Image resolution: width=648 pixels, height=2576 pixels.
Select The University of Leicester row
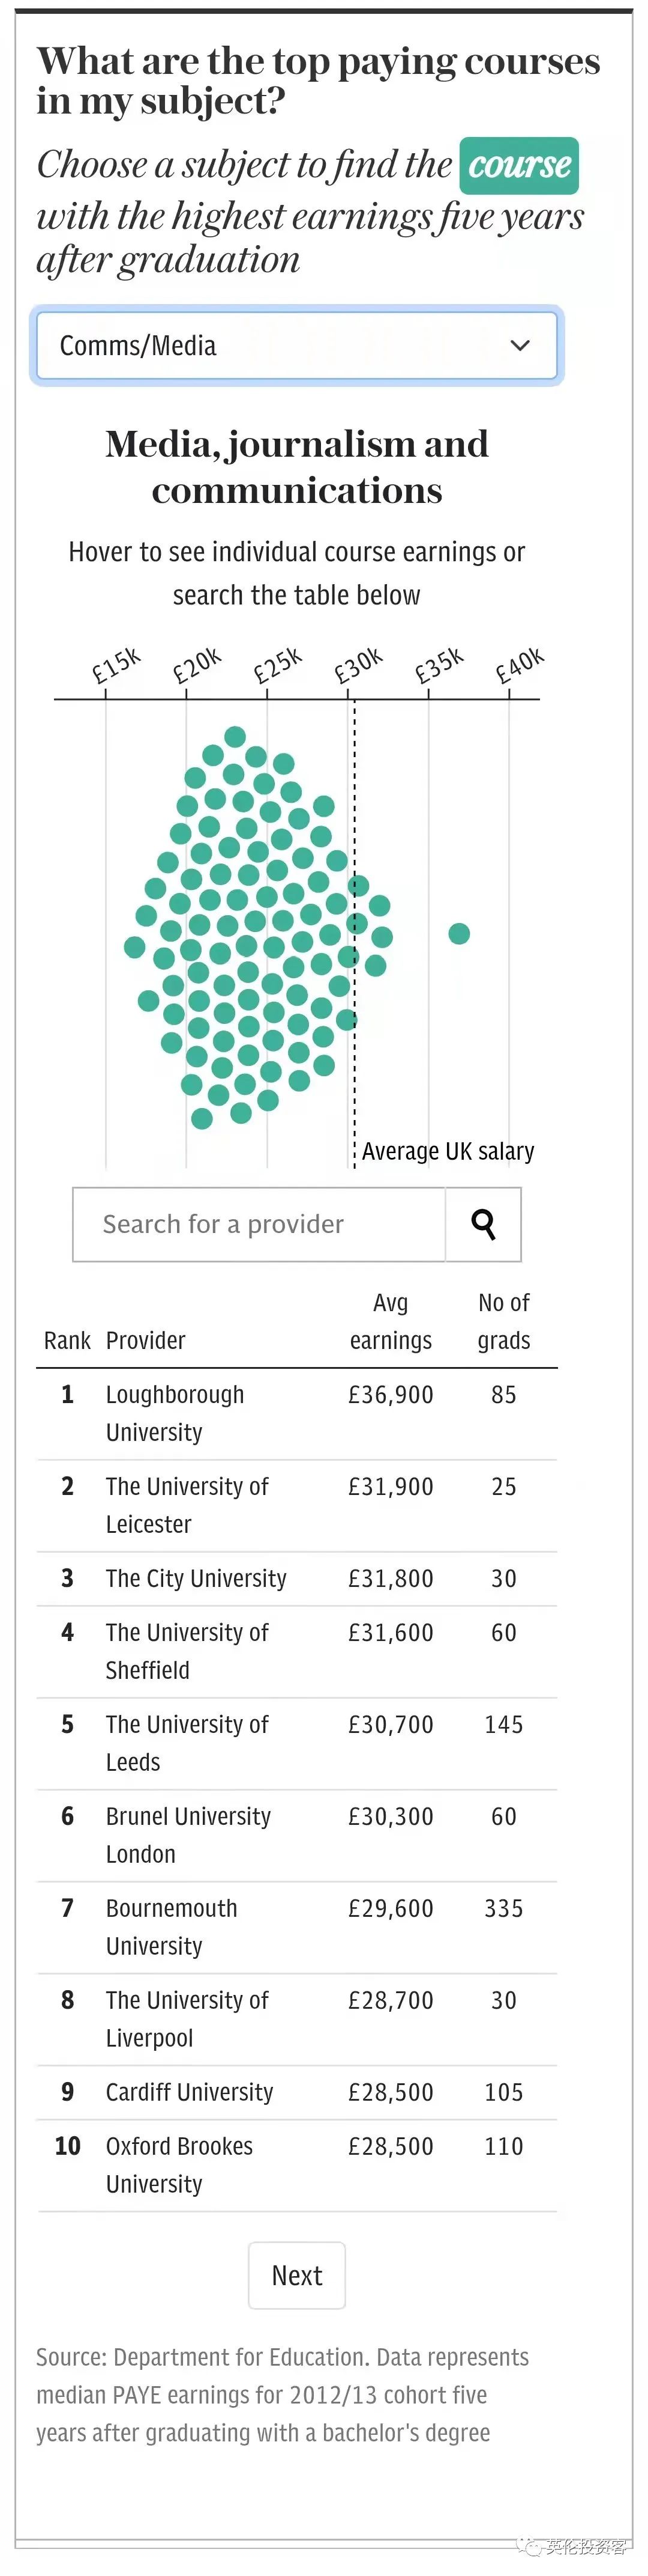(x=296, y=1506)
